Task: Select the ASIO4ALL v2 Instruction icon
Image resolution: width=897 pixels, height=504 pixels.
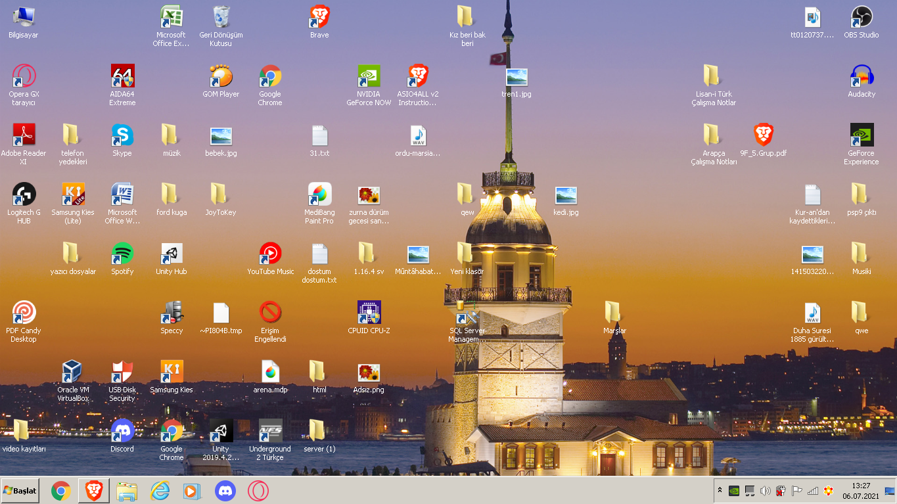Action: pyautogui.click(x=418, y=77)
